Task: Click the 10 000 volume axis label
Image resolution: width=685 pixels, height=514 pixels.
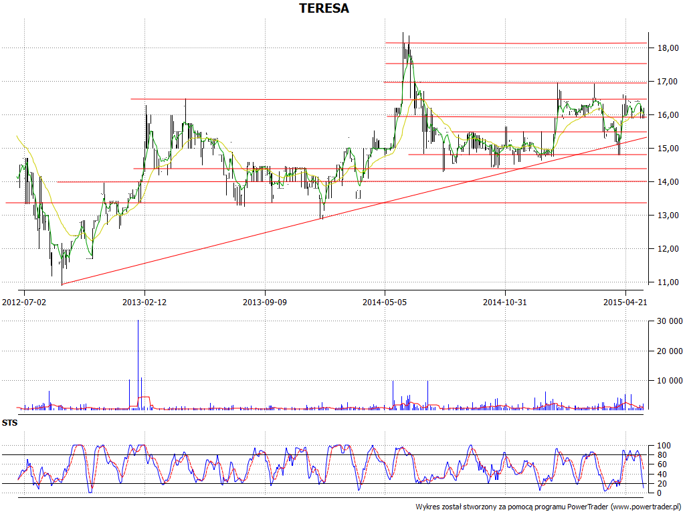Action: pos(670,381)
